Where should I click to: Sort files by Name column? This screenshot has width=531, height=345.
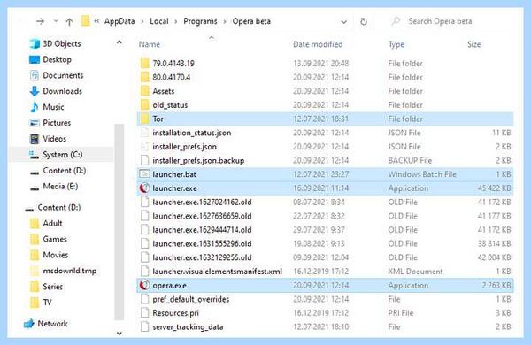tap(150, 44)
